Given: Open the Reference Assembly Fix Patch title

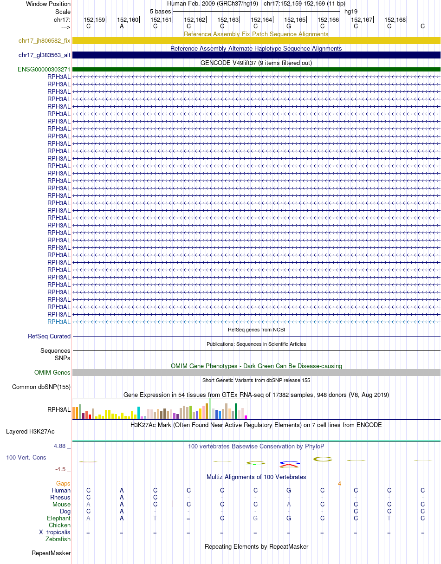Looking at the screenshot, I should [256, 34].
